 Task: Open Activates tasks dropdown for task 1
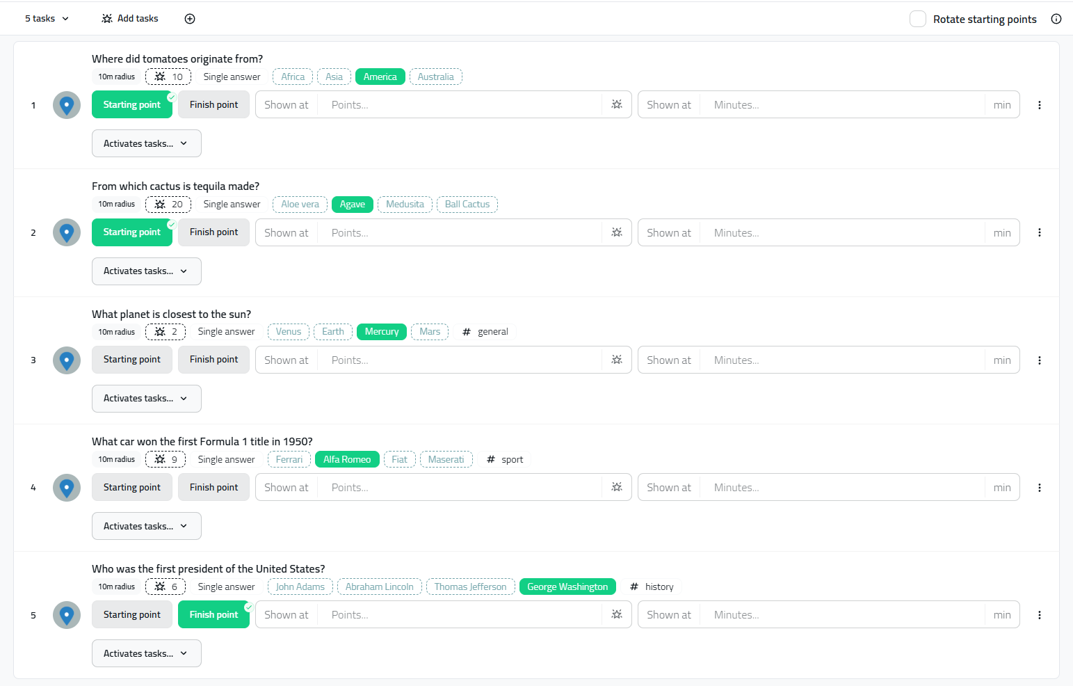[146, 143]
